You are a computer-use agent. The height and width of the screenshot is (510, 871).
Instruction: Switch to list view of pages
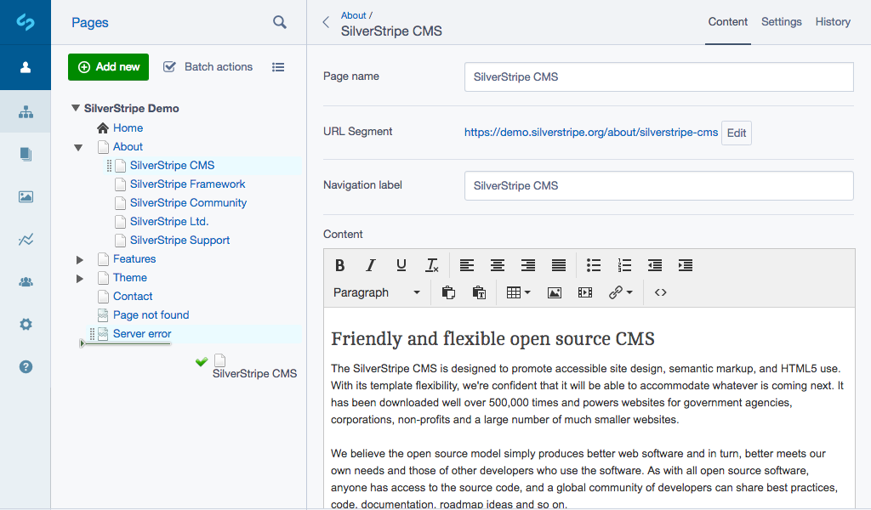[x=278, y=67]
